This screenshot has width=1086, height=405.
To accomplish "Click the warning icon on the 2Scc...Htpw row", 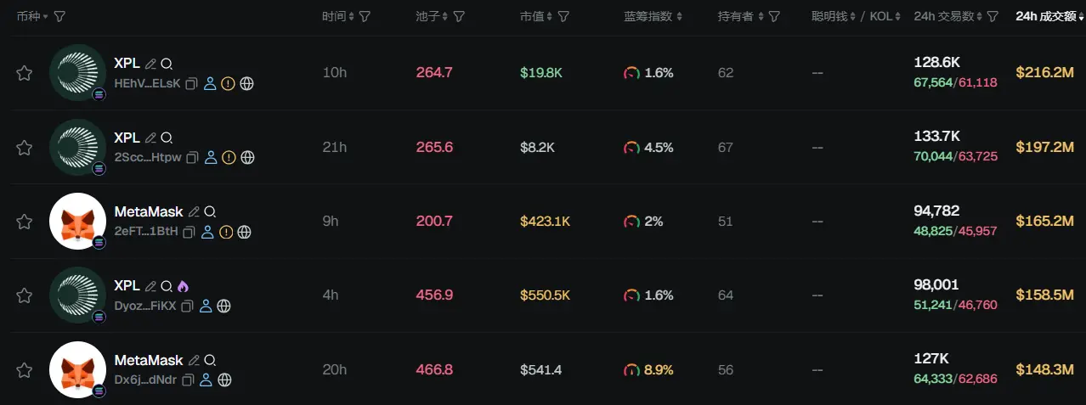I will 229,157.
